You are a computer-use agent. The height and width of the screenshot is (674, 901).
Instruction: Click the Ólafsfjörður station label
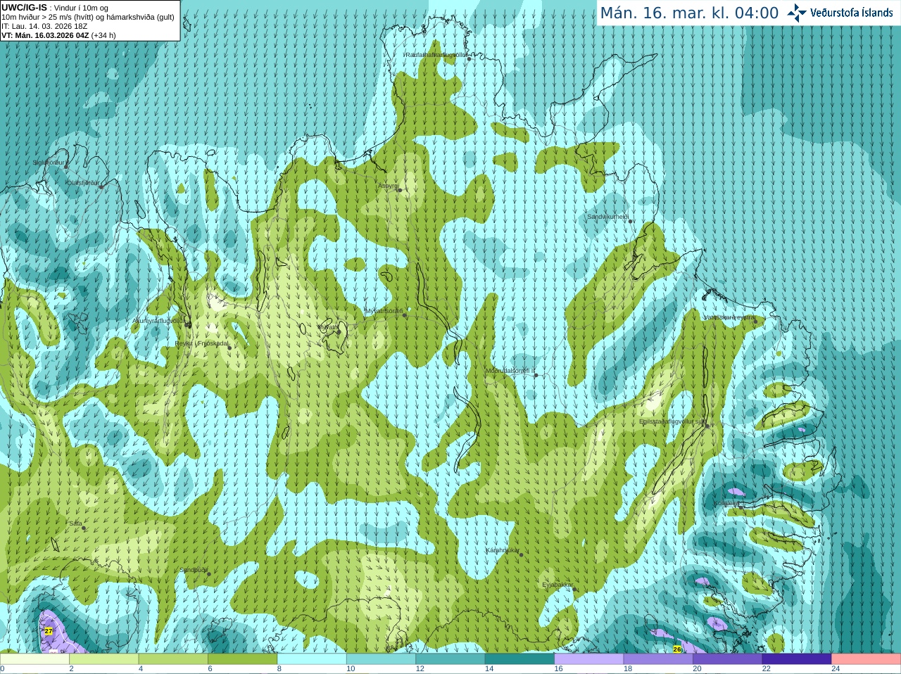point(82,183)
